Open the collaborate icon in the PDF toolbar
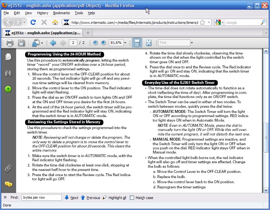Screen dimensions: 270x210 point(36,43)
